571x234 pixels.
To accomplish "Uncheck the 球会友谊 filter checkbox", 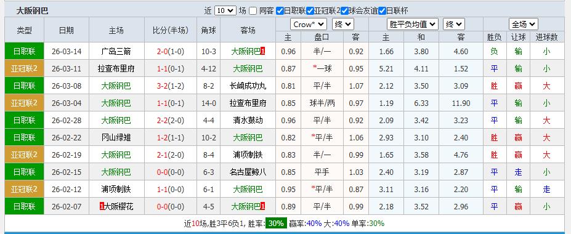I will pyautogui.click(x=344, y=11).
